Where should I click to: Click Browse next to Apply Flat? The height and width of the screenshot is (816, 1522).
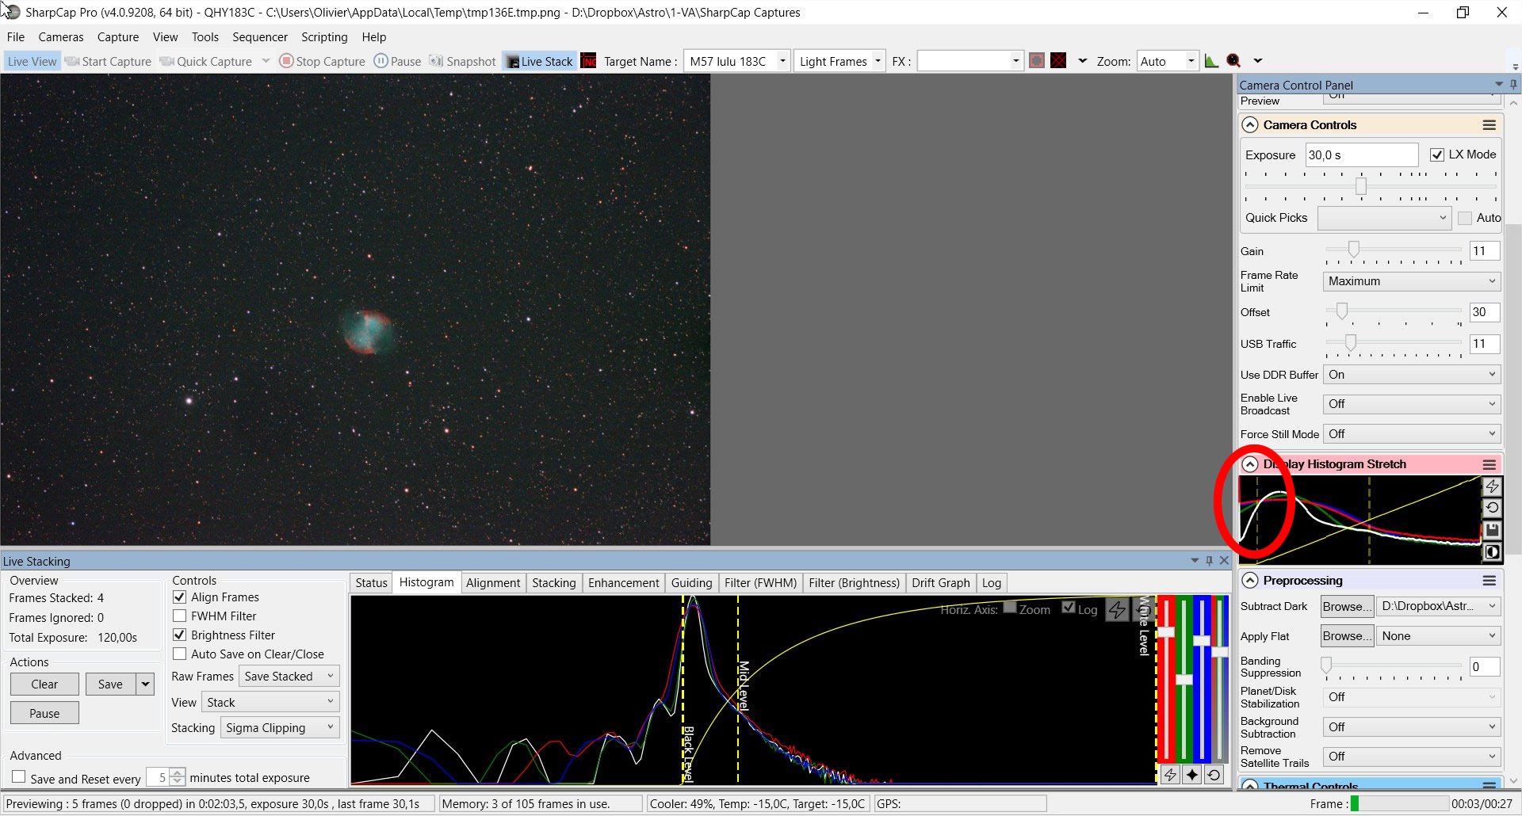[x=1347, y=636]
